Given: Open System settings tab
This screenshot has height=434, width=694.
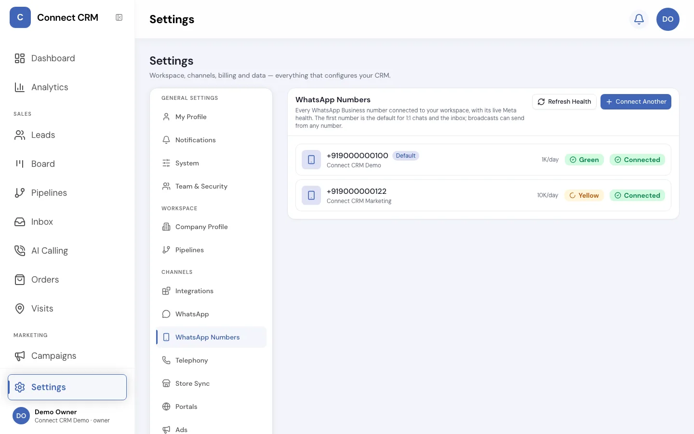Looking at the screenshot, I should click(211, 163).
